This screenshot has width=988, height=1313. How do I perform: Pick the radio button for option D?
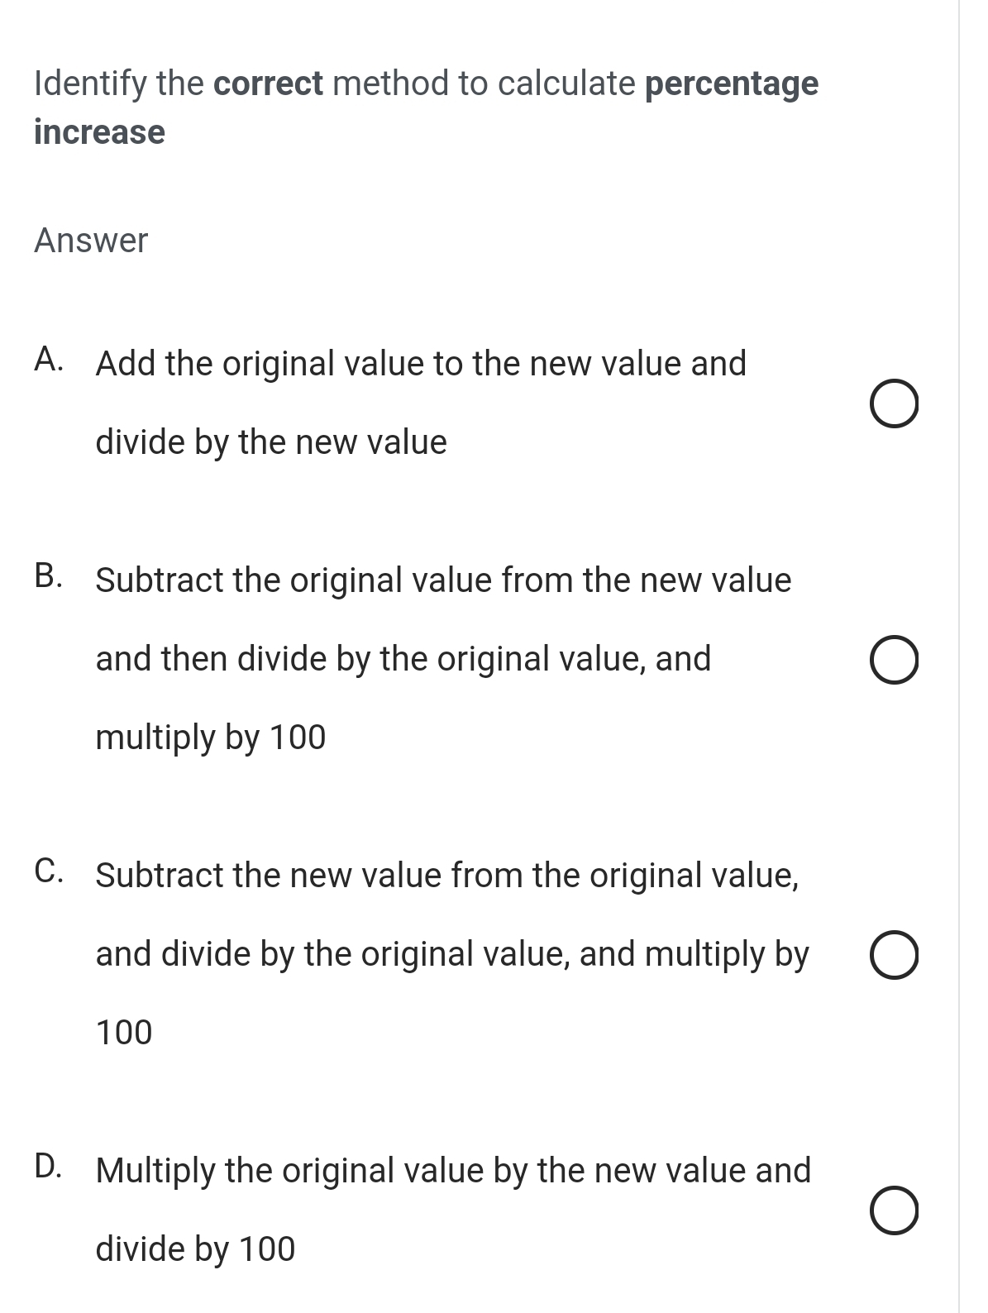pyautogui.click(x=894, y=1211)
